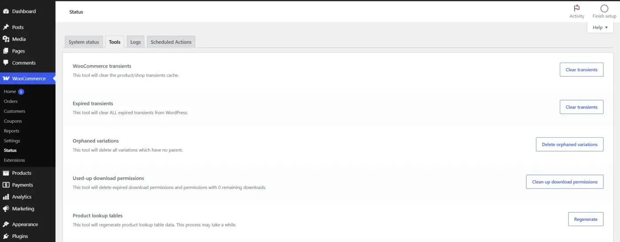Click the Payments dollar icon
The height and width of the screenshot is (242, 620).
click(6, 185)
